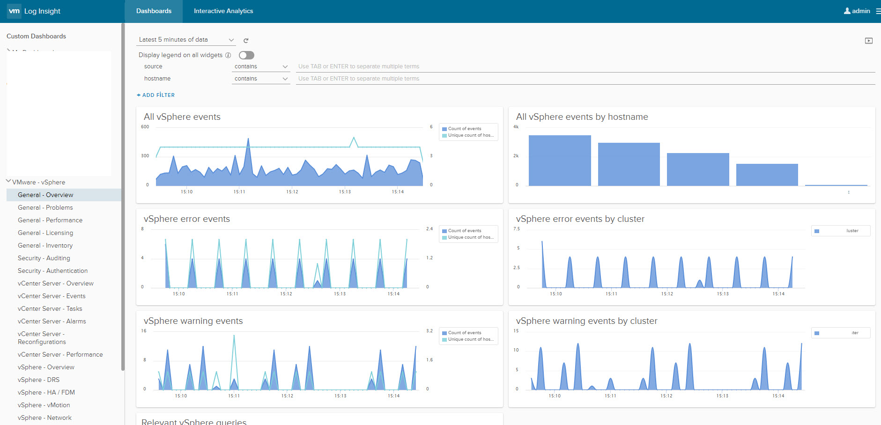This screenshot has width=881, height=425.
Task: Click the info icon beside Display legend
Action: 228,55
